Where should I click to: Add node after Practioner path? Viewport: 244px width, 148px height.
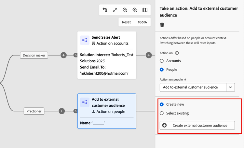tap(61, 111)
